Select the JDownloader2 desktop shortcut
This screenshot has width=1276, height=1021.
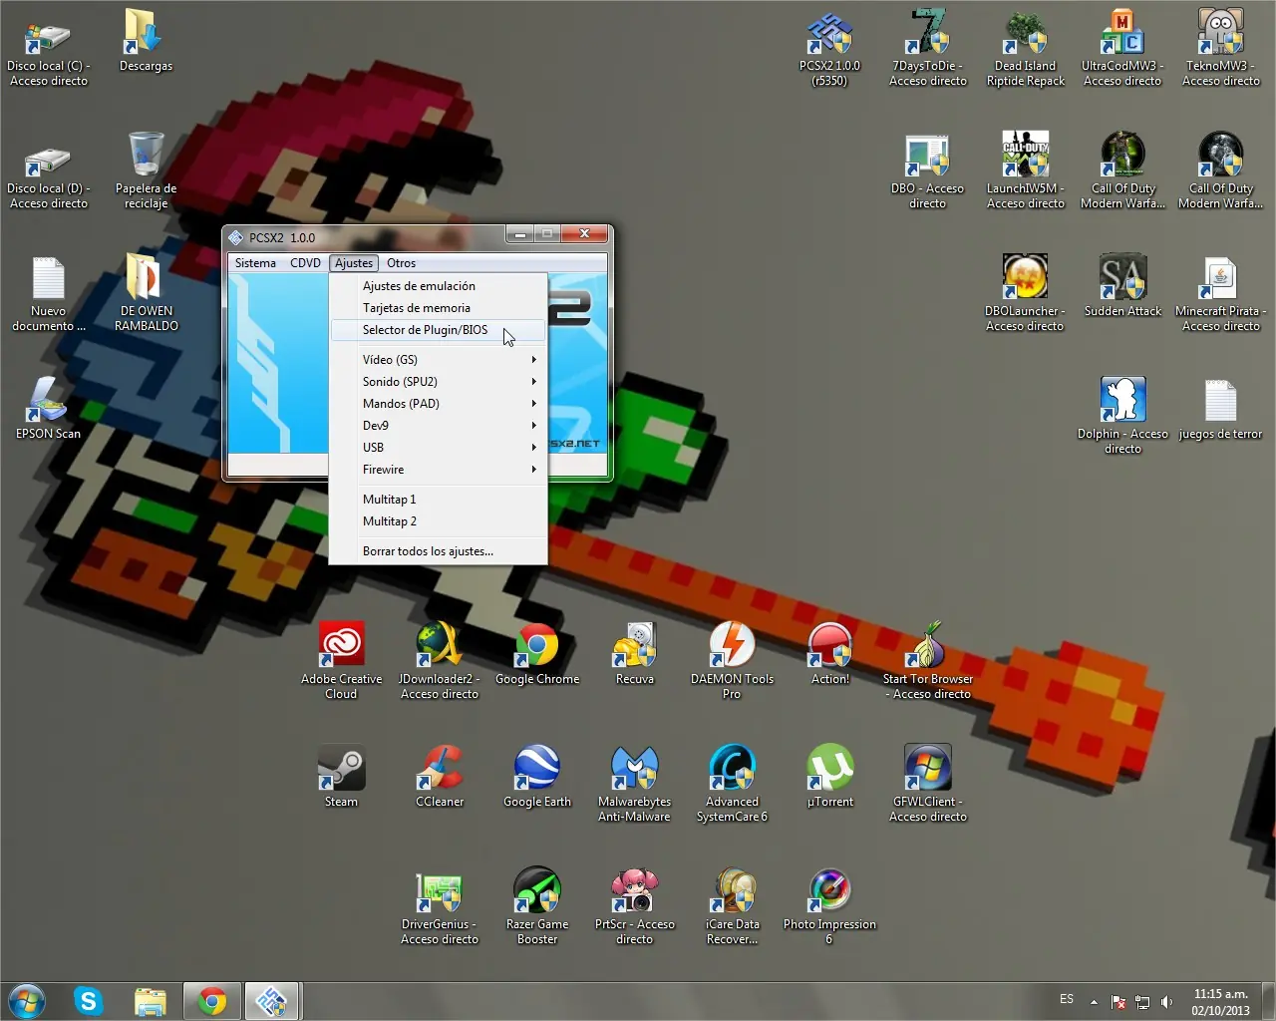tap(440, 661)
